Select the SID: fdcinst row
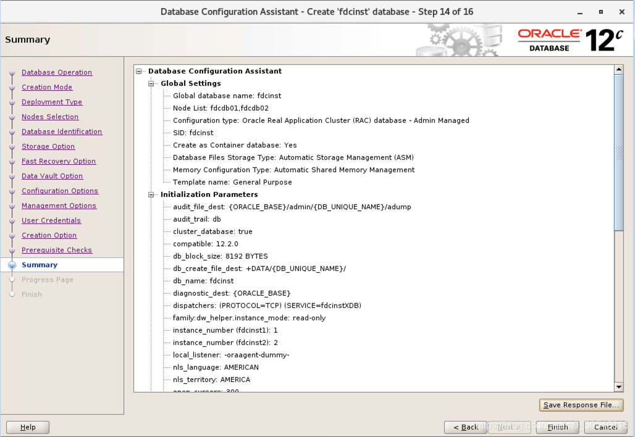Viewport: 635px width, 437px height. pyautogui.click(x=193, y=133)
